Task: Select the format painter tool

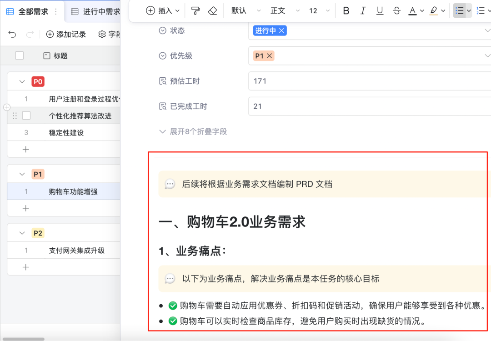Action: [195, 11]
